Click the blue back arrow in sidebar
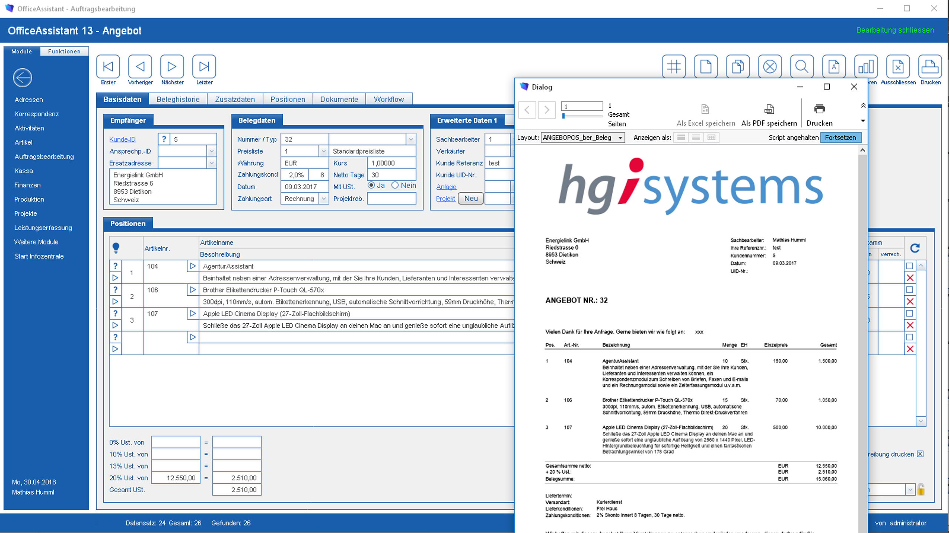949x533 pixels. click(23, 78)
